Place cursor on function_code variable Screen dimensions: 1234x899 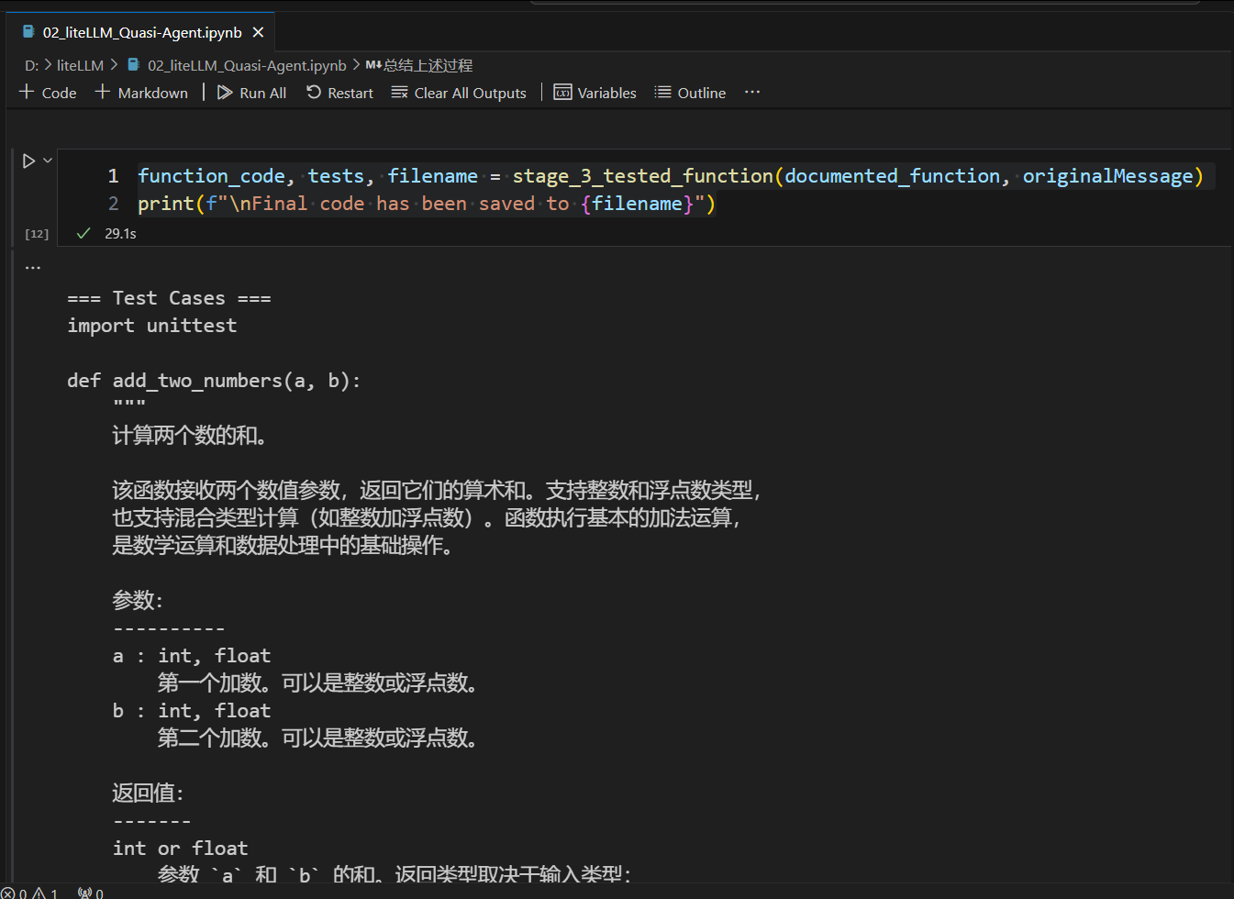click(211, 175)
